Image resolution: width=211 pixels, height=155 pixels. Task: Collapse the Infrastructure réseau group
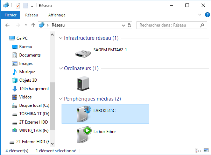pyautogui.click(x=61, y=38)
